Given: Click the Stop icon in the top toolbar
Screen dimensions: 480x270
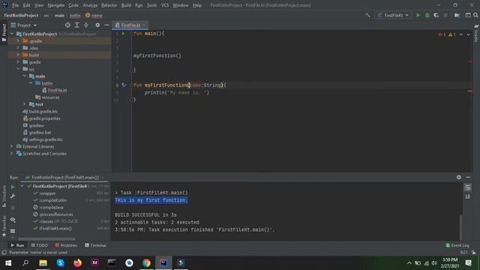Looking at the screenshot, I should (x=445, y=15).
